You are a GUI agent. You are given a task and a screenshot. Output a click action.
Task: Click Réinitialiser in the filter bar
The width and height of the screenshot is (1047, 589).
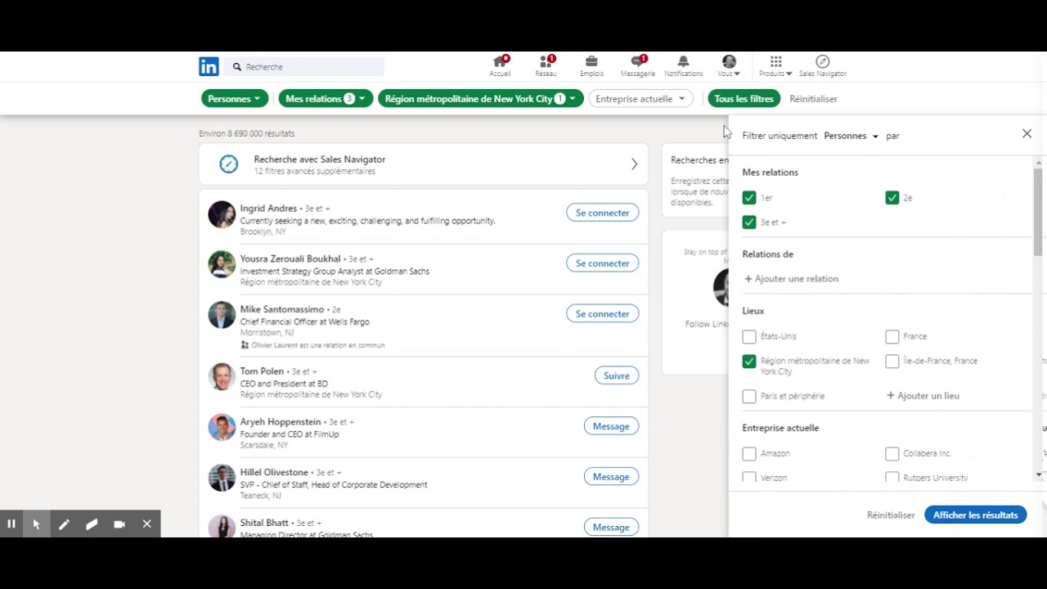[x=813, y=99]
